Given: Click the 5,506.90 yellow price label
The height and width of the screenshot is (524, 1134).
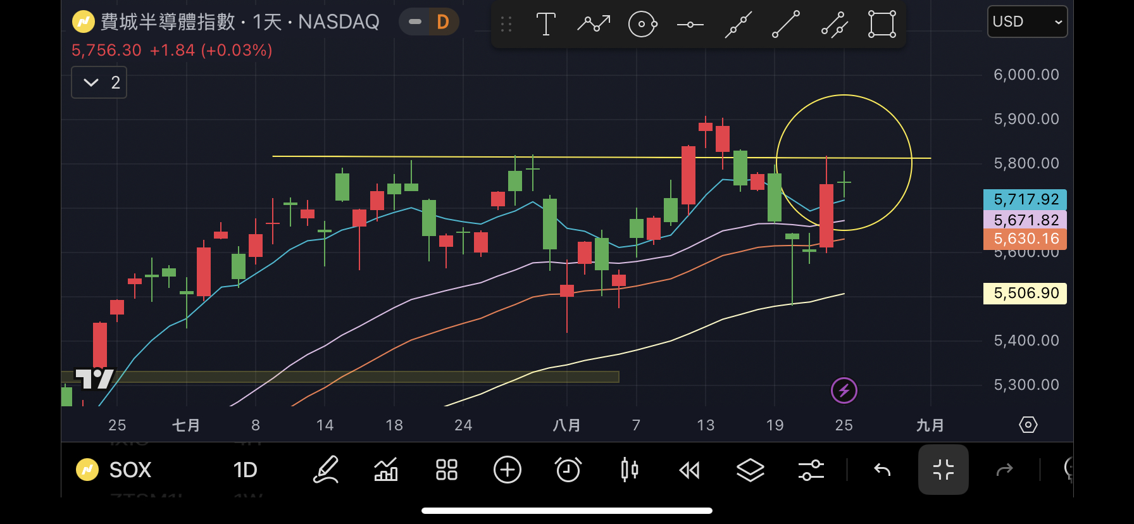Looking at the screenshot, I should click(1025, 293).
